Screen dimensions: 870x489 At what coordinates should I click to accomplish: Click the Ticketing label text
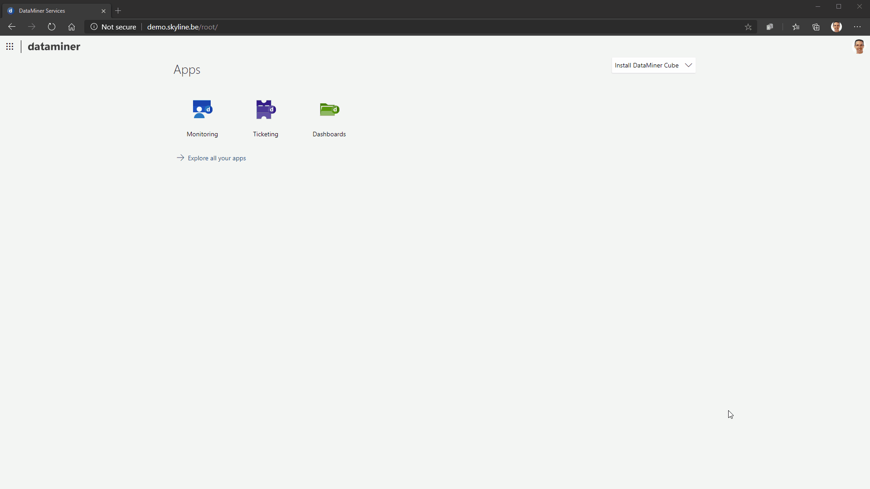[x=266, y=134]
